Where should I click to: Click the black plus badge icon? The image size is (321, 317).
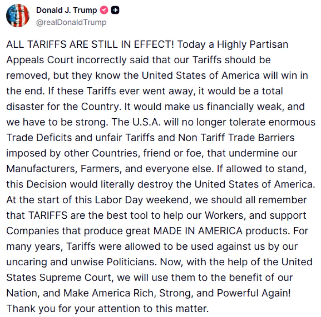115,10
